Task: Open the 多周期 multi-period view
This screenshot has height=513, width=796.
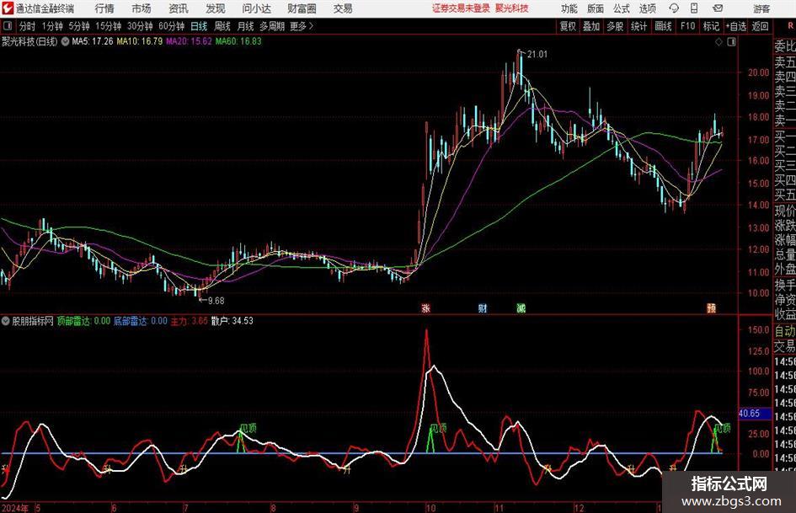Action: pyautogui.click(x=272, y=26)
